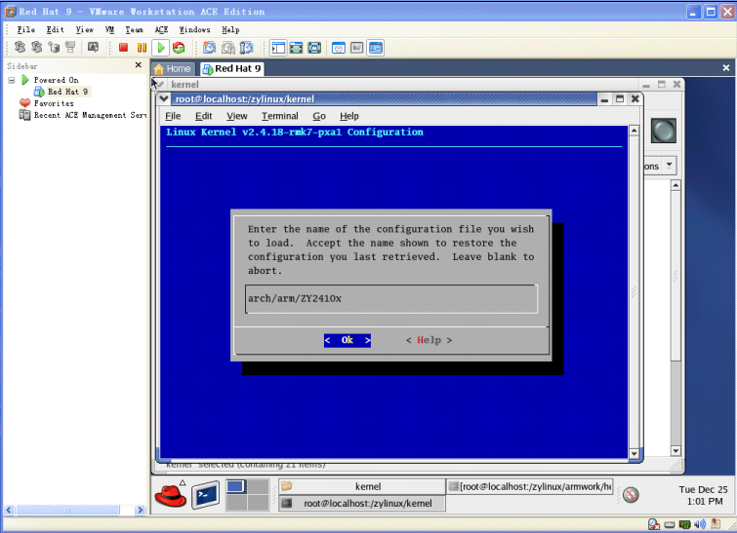Click the Reset VM toolbar icon

coord(179,47)
